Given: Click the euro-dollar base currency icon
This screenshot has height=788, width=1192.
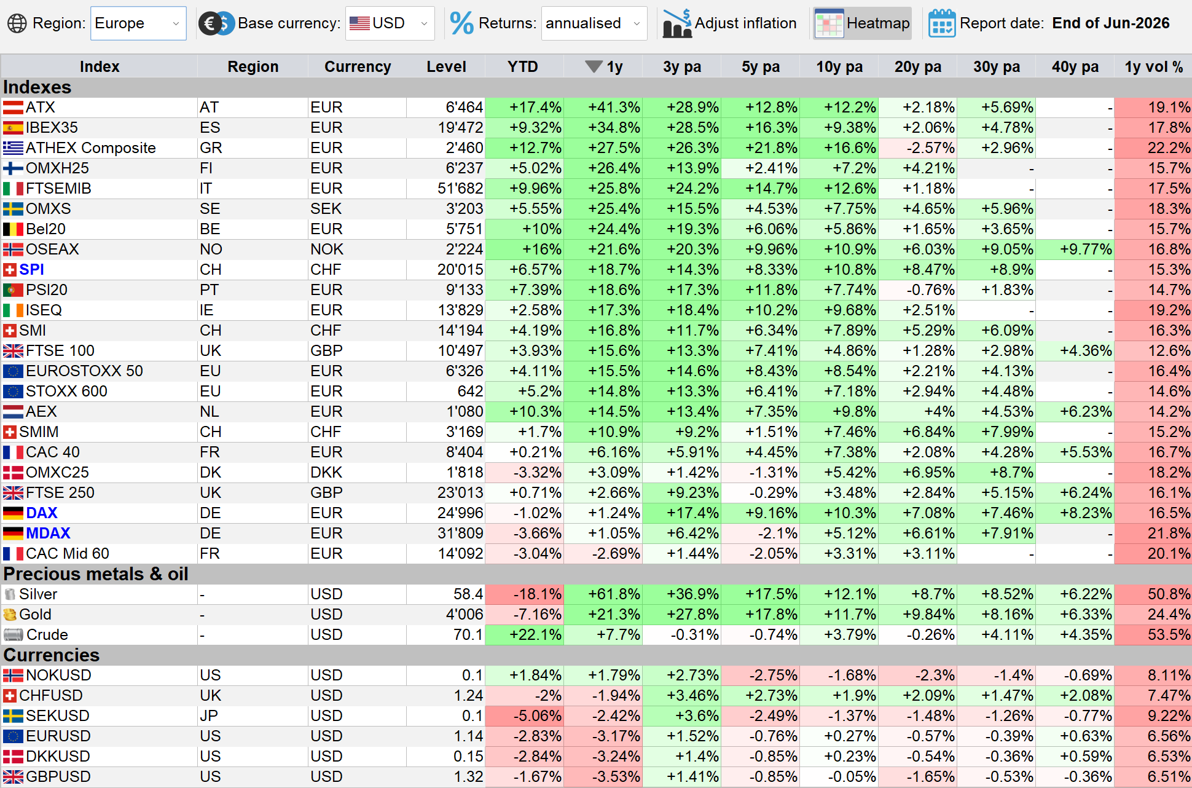Looking at the screenshot, I should (216, 23).
